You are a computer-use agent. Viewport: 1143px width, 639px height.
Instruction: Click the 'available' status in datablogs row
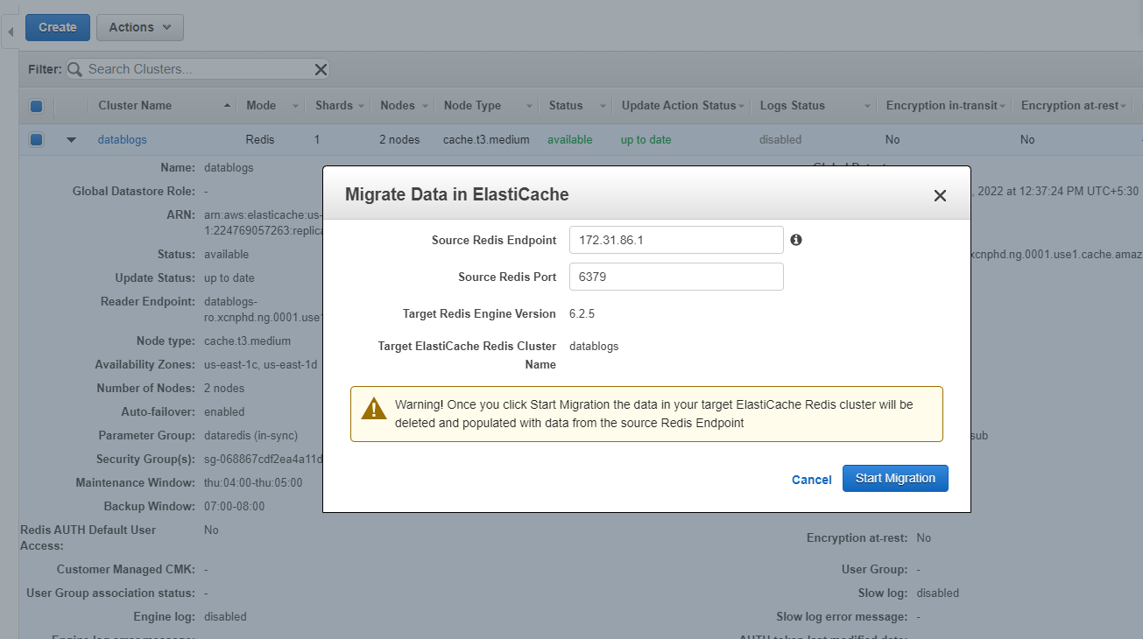tap(570, 139)
